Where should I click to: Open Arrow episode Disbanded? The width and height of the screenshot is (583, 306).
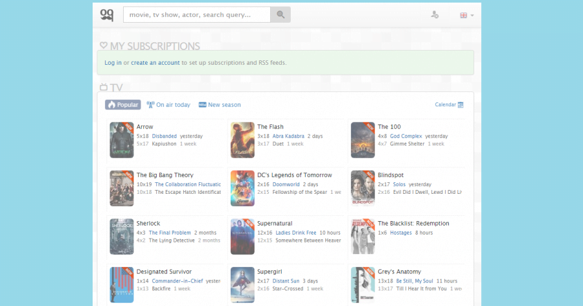(165, 136)
